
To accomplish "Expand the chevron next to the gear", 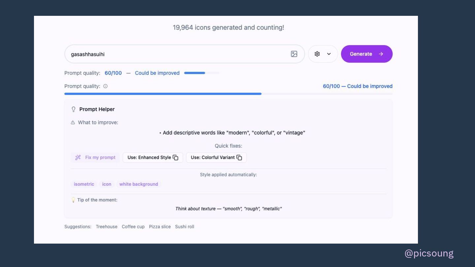I will [329, 54].
